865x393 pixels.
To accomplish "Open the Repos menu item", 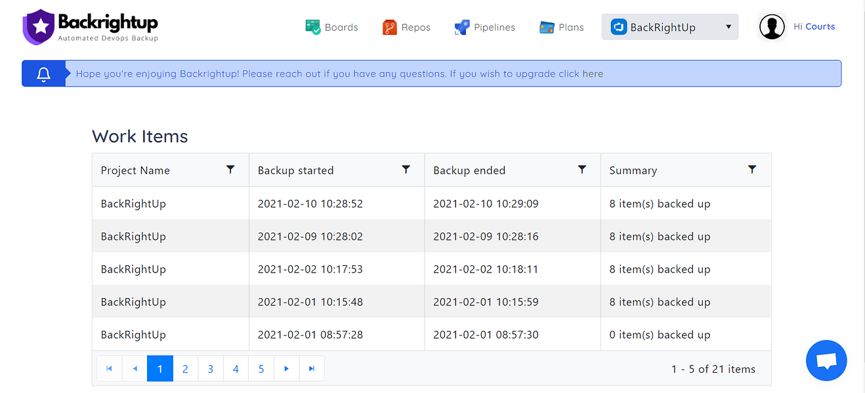I will point(407,28).
